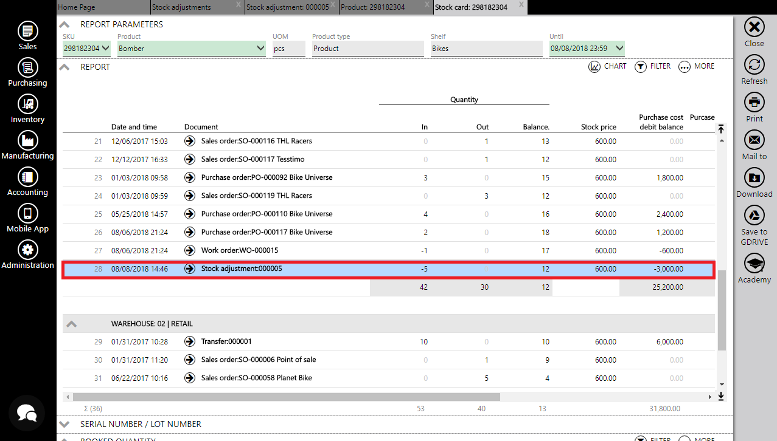Open the chat support bubble icon
Viewport: 777px width, 441px height.
coord(27,413)
